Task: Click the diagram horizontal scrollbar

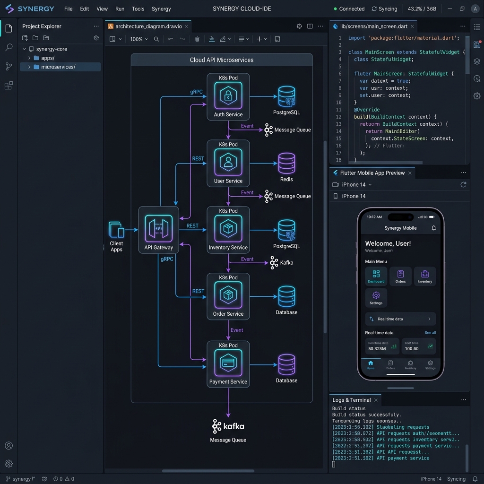Action: click(x=208, y=471)
